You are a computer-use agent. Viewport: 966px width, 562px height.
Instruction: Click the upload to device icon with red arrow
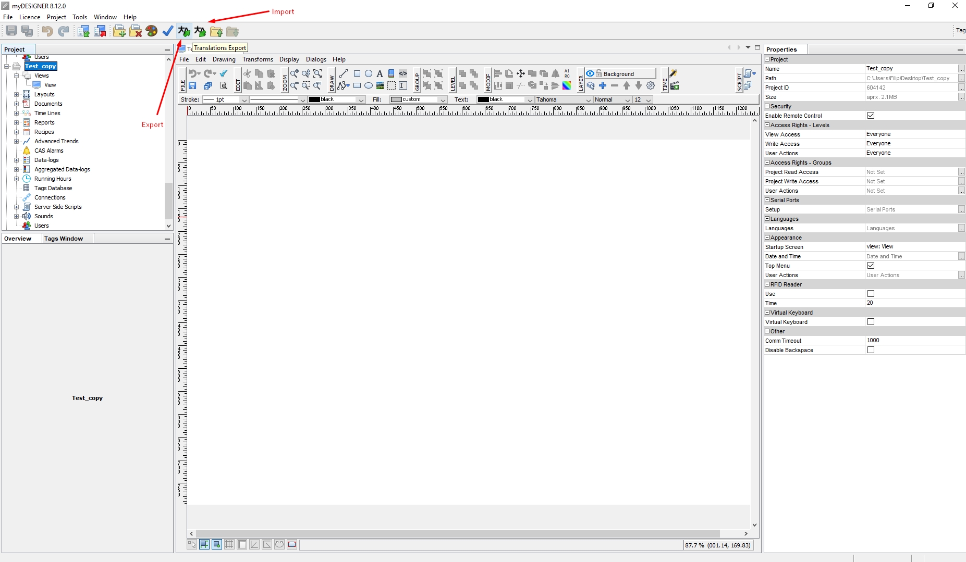click(x=100, y=31)
